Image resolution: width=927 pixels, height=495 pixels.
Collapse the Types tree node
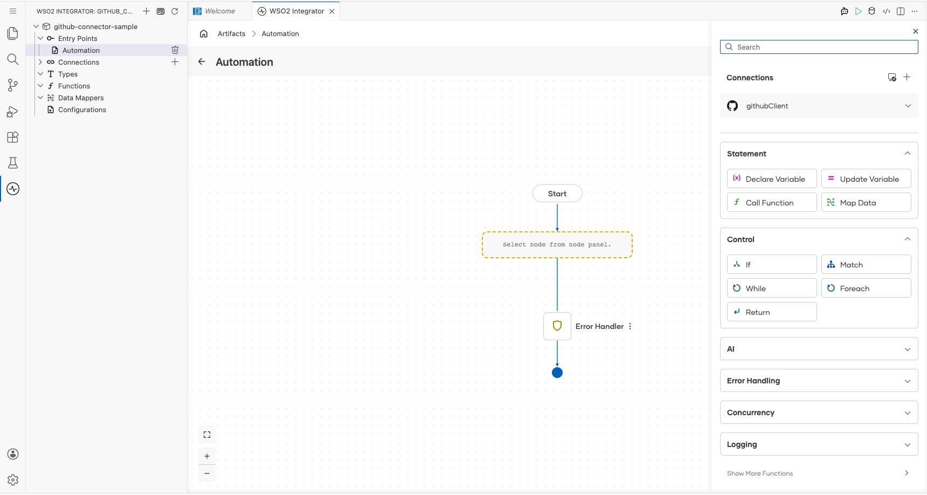coord(40,74)
